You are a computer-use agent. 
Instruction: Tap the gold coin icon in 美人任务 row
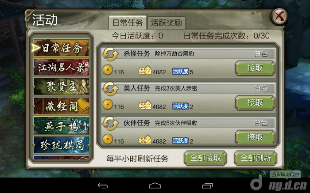[x=108, y=105]
